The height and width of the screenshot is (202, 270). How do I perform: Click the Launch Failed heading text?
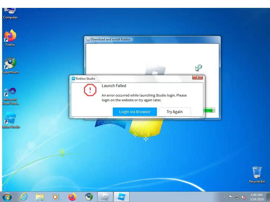pos(114,85)
